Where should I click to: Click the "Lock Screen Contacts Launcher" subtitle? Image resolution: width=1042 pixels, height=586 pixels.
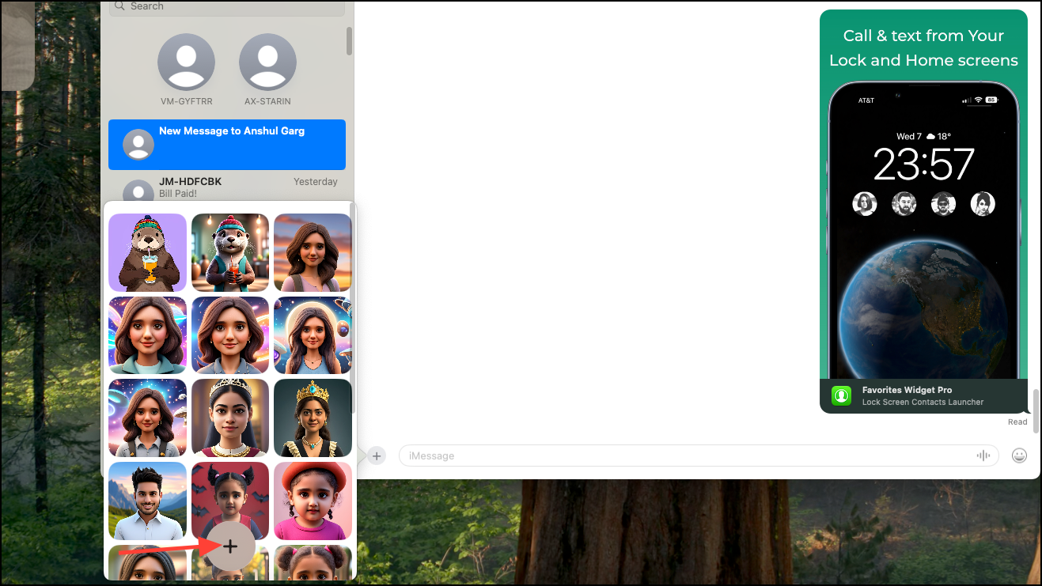tap(923, 403)
